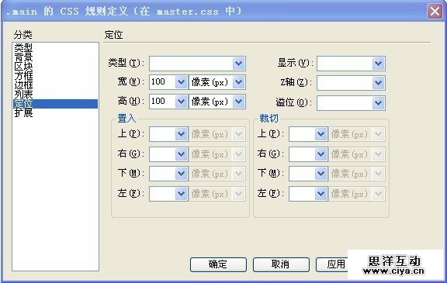Select the 类型 category in list
The height and width of the screenshot is (283, 447).
23,47
